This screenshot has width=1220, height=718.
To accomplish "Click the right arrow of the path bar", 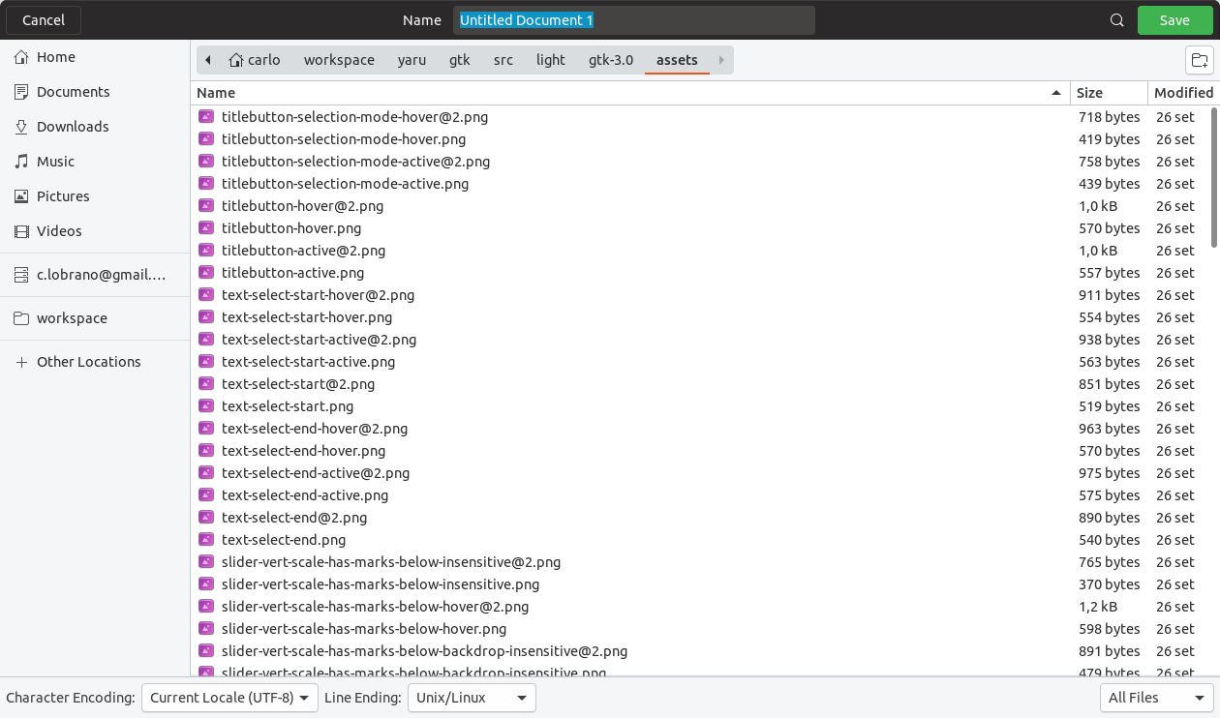I will [721, 60].
